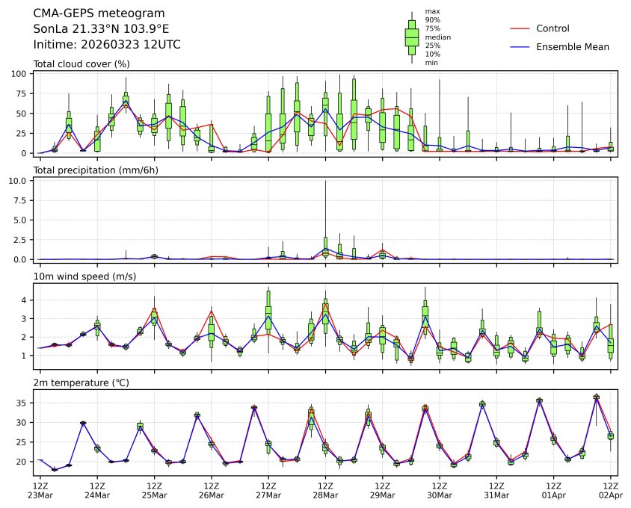This screenshot has height=508, width=631.
Task: Click the median label in the box plot legend
Action: [x=437, y=37]
